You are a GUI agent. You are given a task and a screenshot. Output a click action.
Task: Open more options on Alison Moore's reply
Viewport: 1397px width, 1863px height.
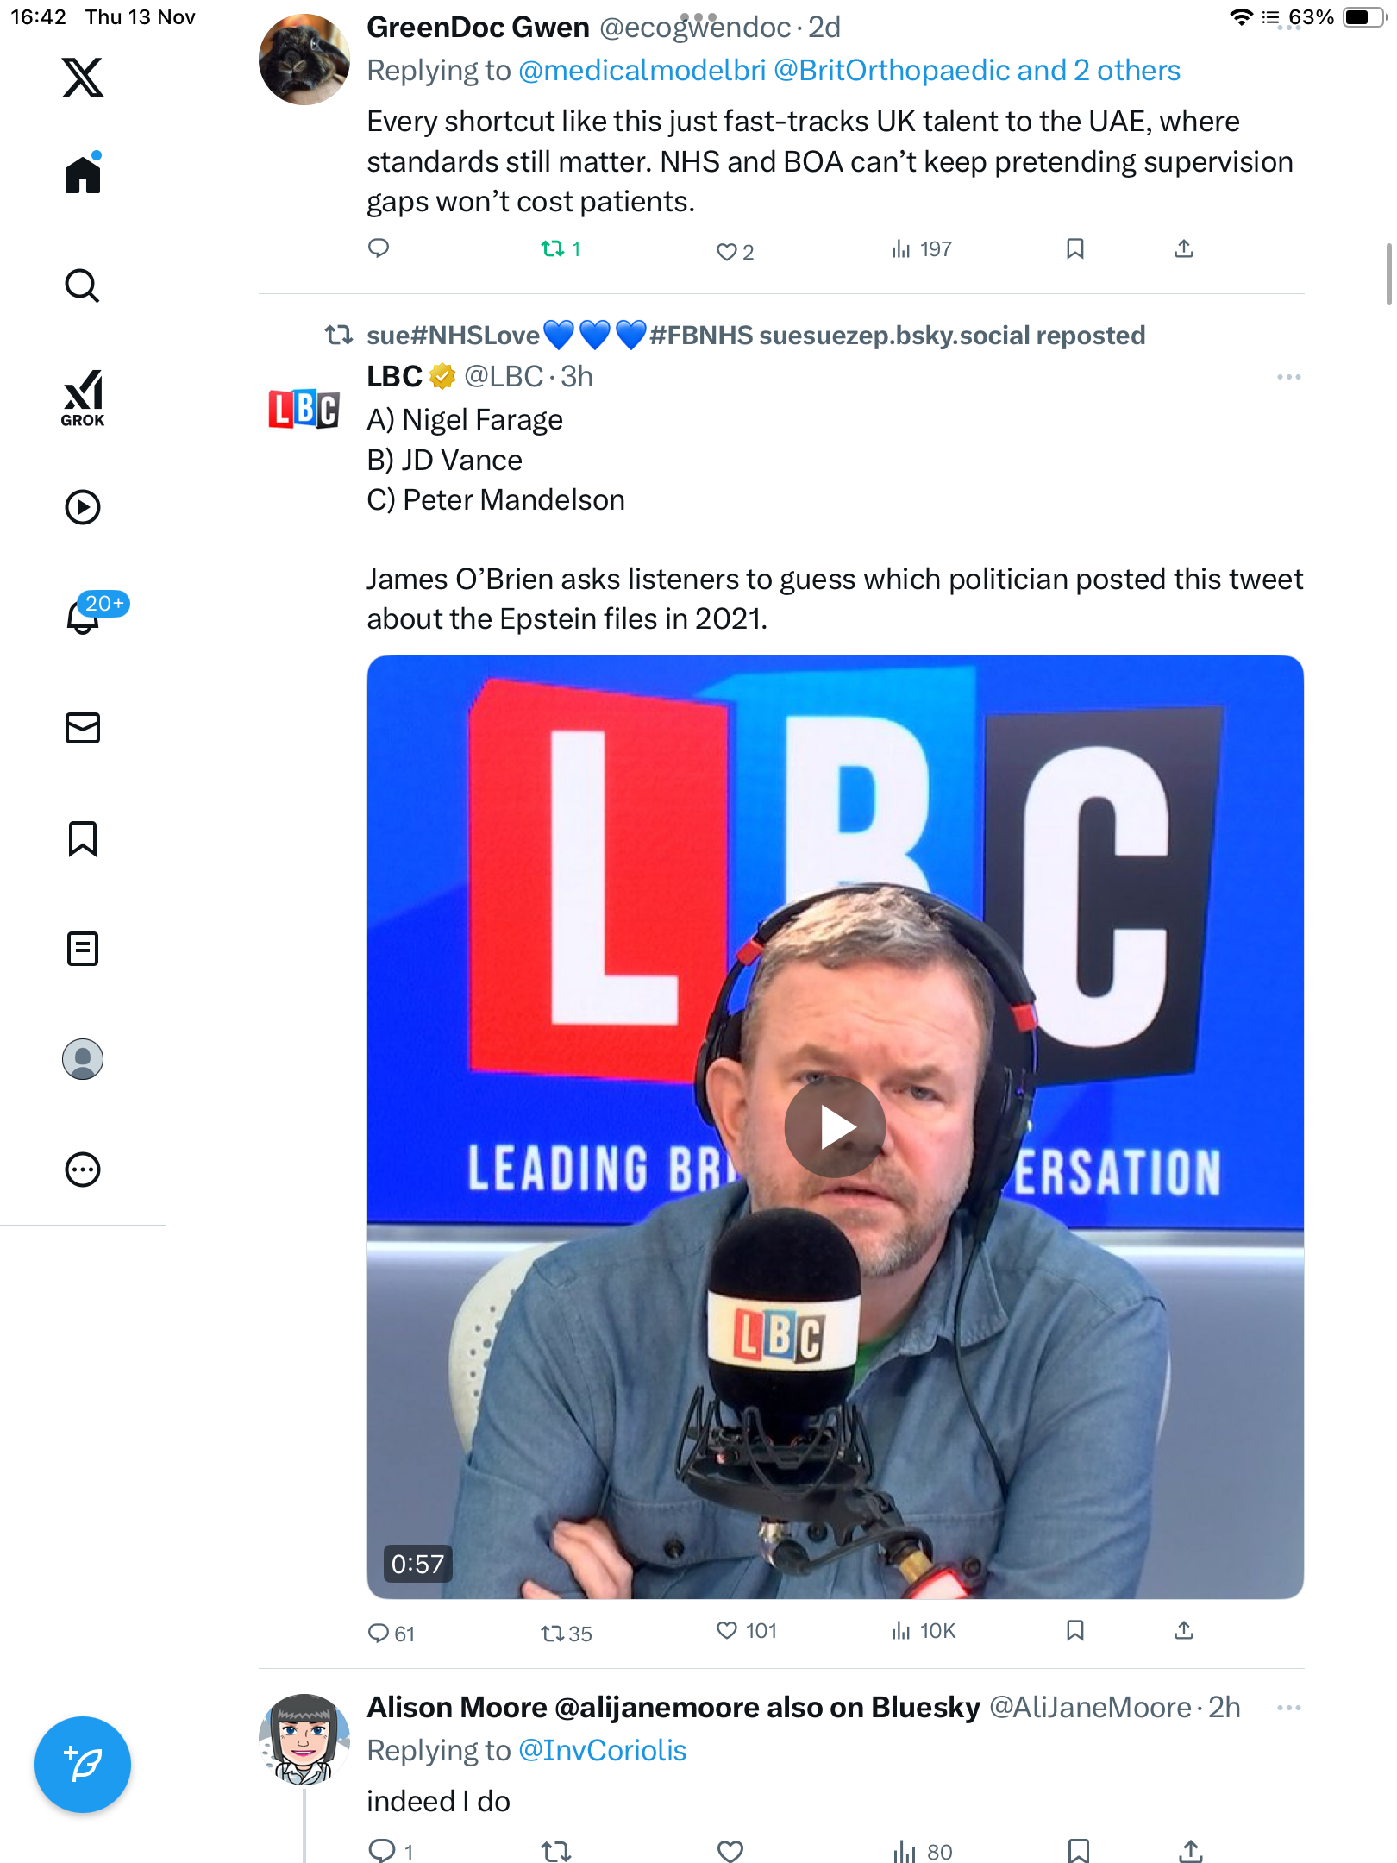click(x=1288, y=1708)
